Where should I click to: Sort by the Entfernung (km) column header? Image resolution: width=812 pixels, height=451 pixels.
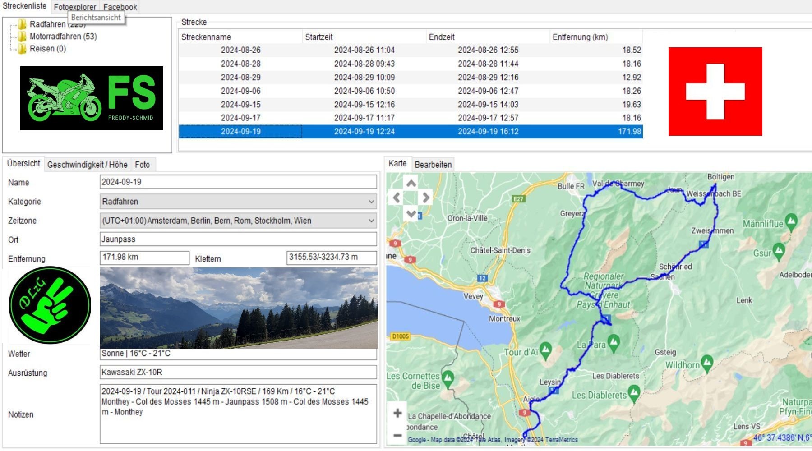596,37
